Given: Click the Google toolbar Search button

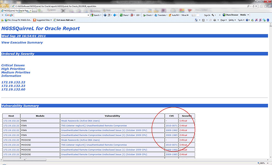Looking at the screenshot, I should [95, 15].
